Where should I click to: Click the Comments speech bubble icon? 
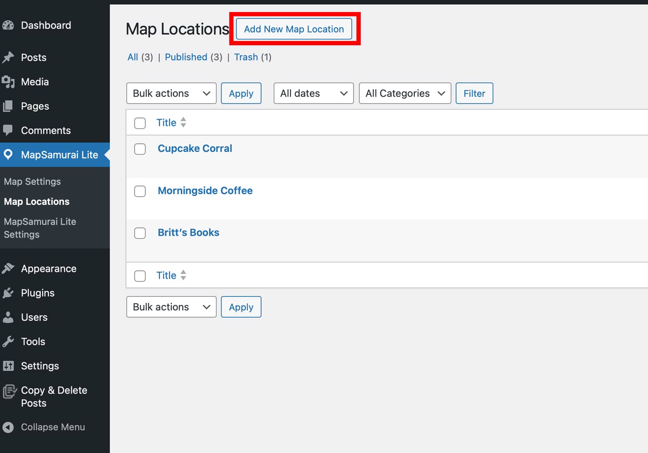pyautogui.click(x=8, y=130)
